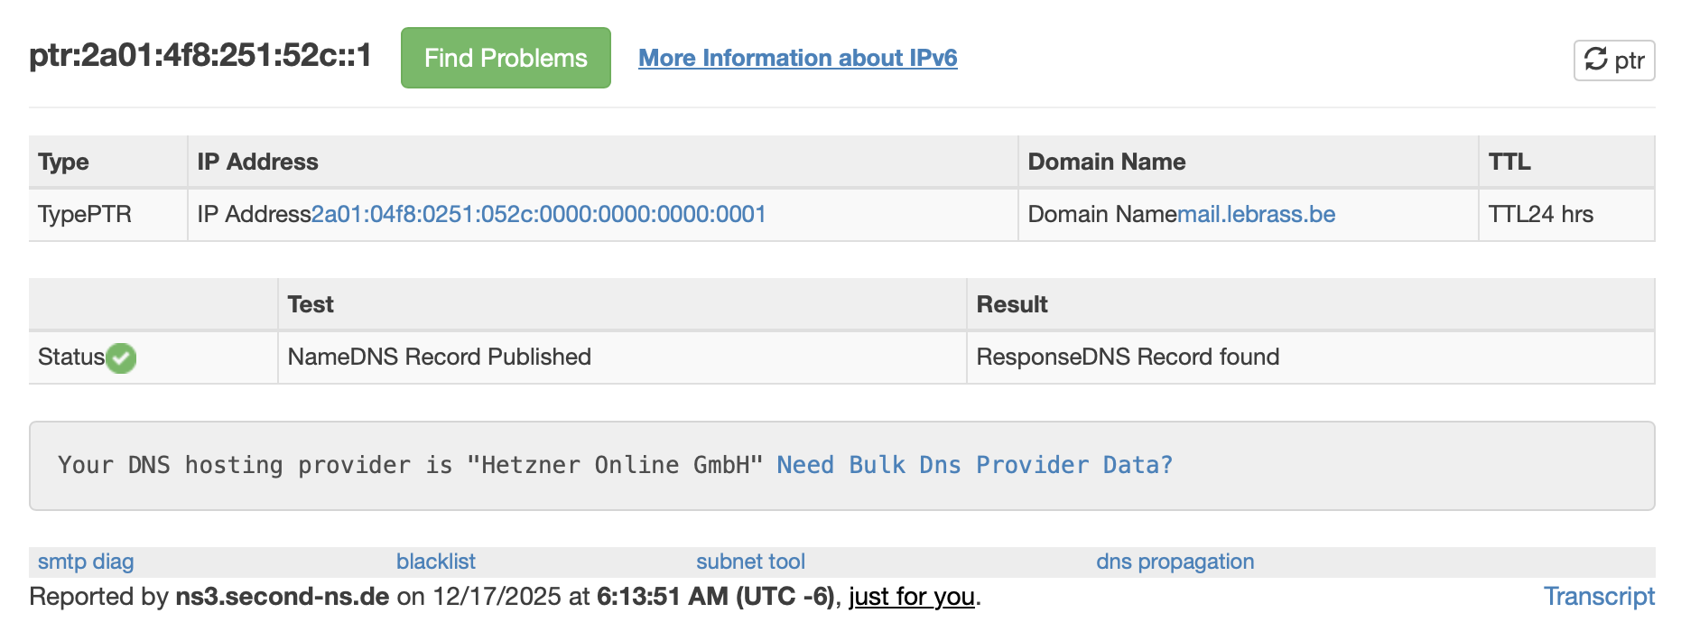View the Transcript
This screenshot has height=641, width=1681.
(x=1598, y=597)
